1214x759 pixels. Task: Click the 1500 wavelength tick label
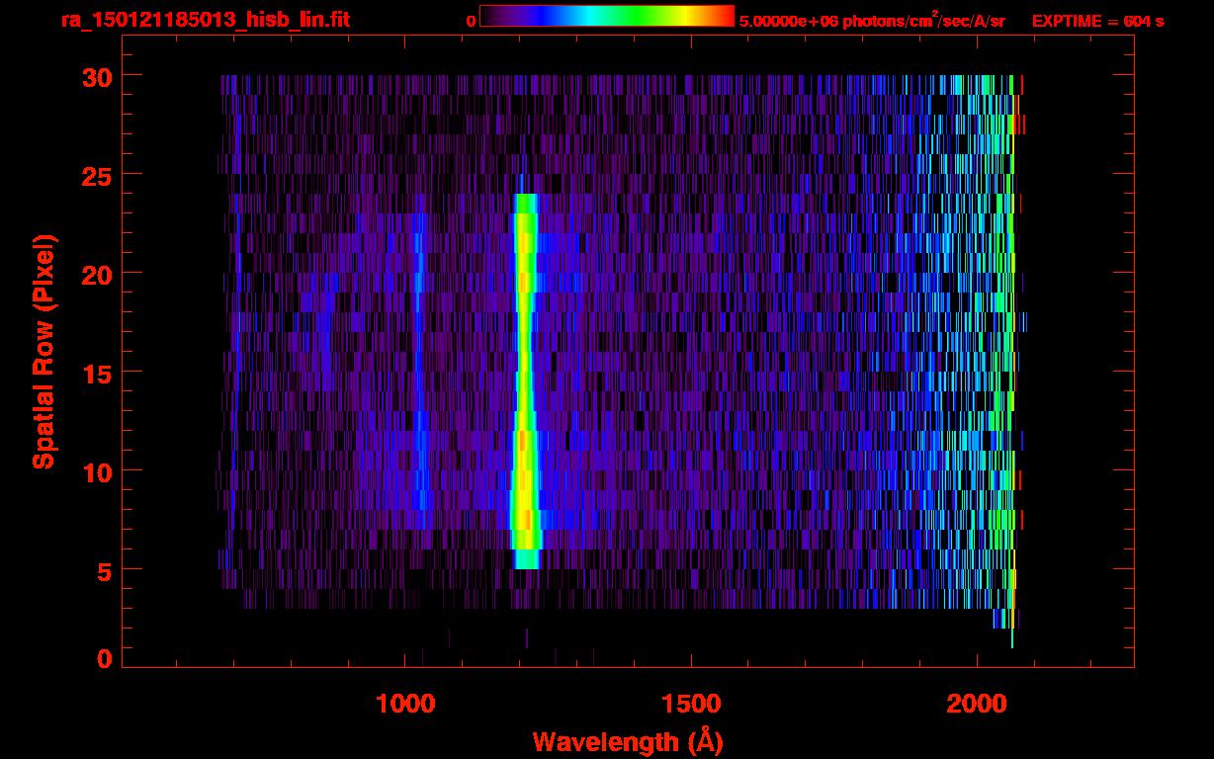tap(690, 704)
